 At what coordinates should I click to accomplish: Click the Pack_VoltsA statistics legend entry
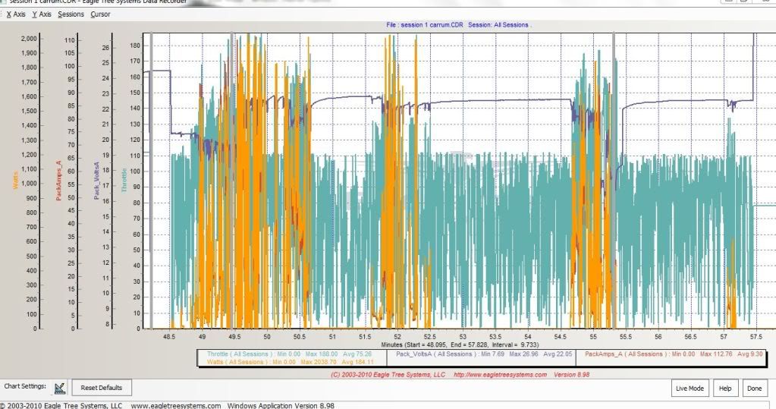coord(480,354)
